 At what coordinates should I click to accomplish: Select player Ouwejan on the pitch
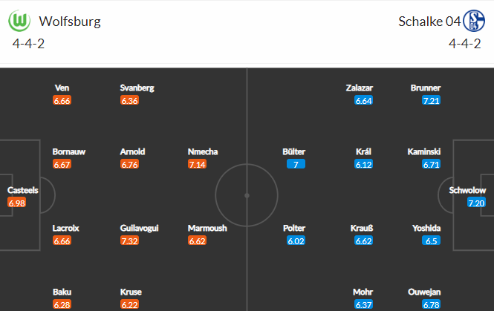tap(424, 292)
